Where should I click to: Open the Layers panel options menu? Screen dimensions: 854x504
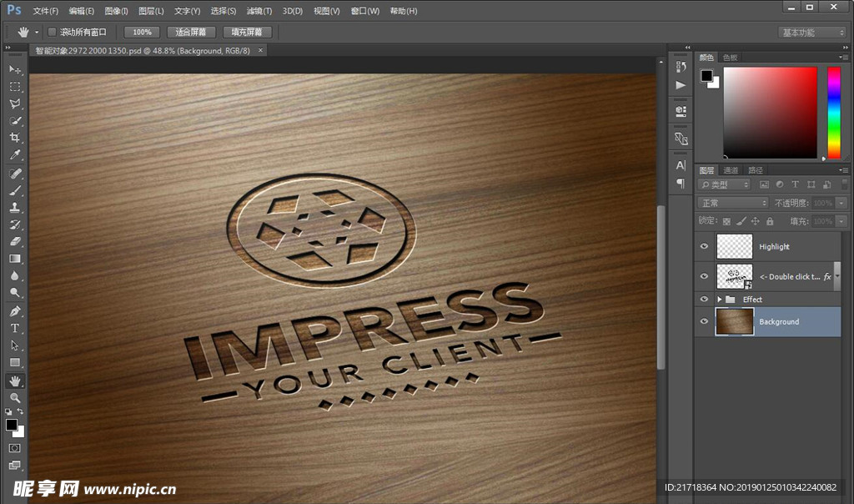click(x=843, y=170)
